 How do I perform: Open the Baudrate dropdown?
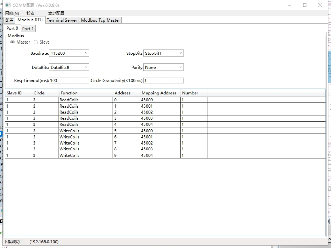click(69, 53)
